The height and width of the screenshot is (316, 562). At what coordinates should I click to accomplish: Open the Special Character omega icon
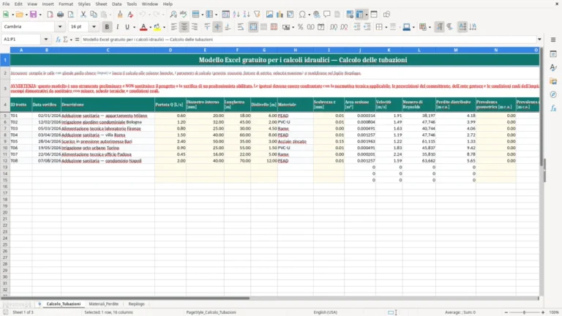tap(302, 15)
